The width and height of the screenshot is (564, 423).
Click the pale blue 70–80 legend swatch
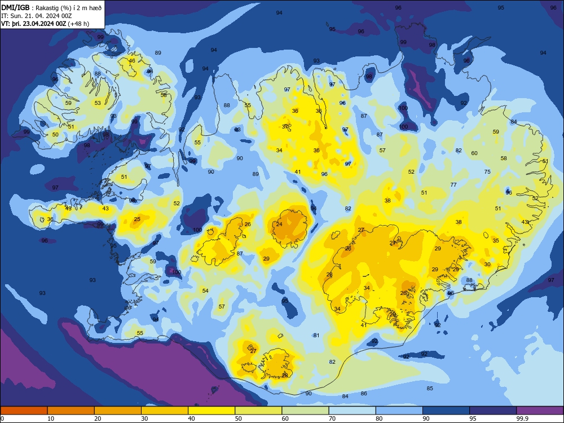[352, 411]
